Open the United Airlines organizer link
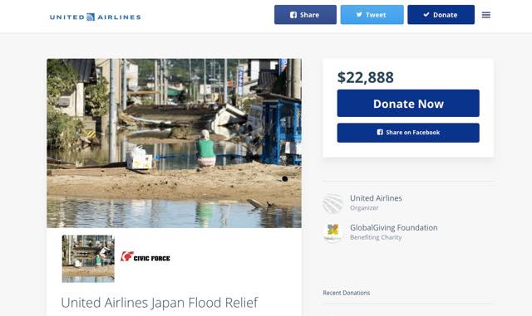The width and height of the screenshot is (532, 316). [376, 198]
